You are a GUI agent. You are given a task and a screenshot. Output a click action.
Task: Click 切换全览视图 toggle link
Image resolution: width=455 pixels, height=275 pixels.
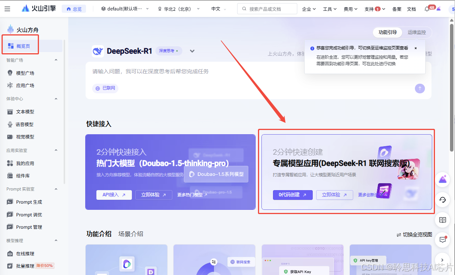tap(414, 235)
